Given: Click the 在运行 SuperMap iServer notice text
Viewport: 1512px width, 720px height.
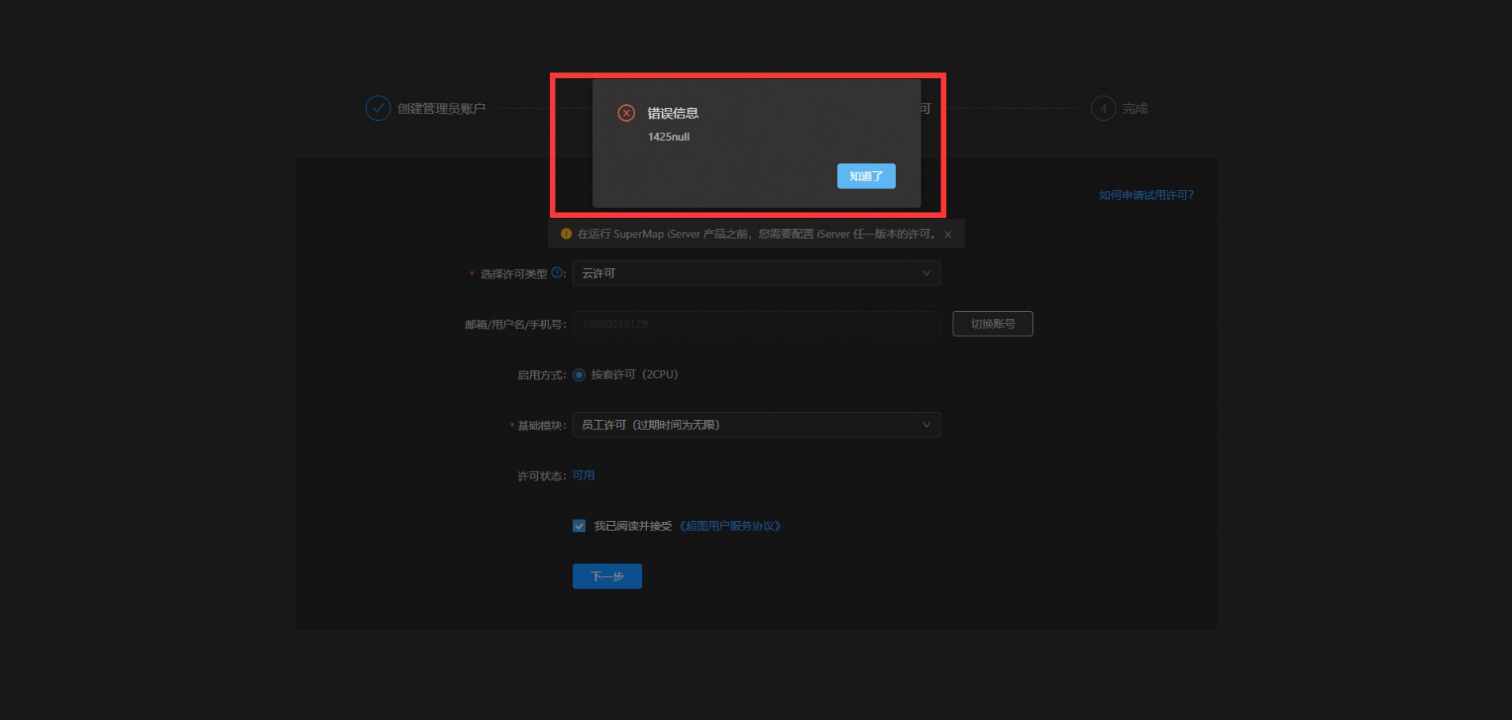Looking at the screenshot, I should pyautogui.click(x=758, y=234).
